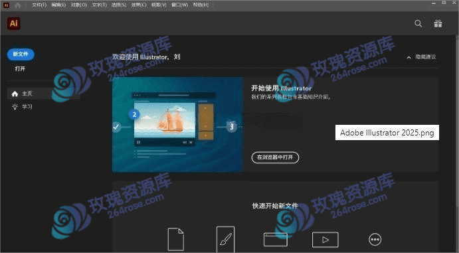This screenshot has width=459, height=253.
Task: Choose the paintbrush document preset icon
Action: [x=225, y=239]
